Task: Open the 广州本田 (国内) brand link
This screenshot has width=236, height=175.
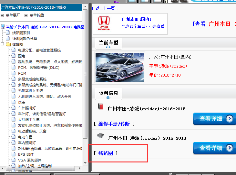Action: 137,19
